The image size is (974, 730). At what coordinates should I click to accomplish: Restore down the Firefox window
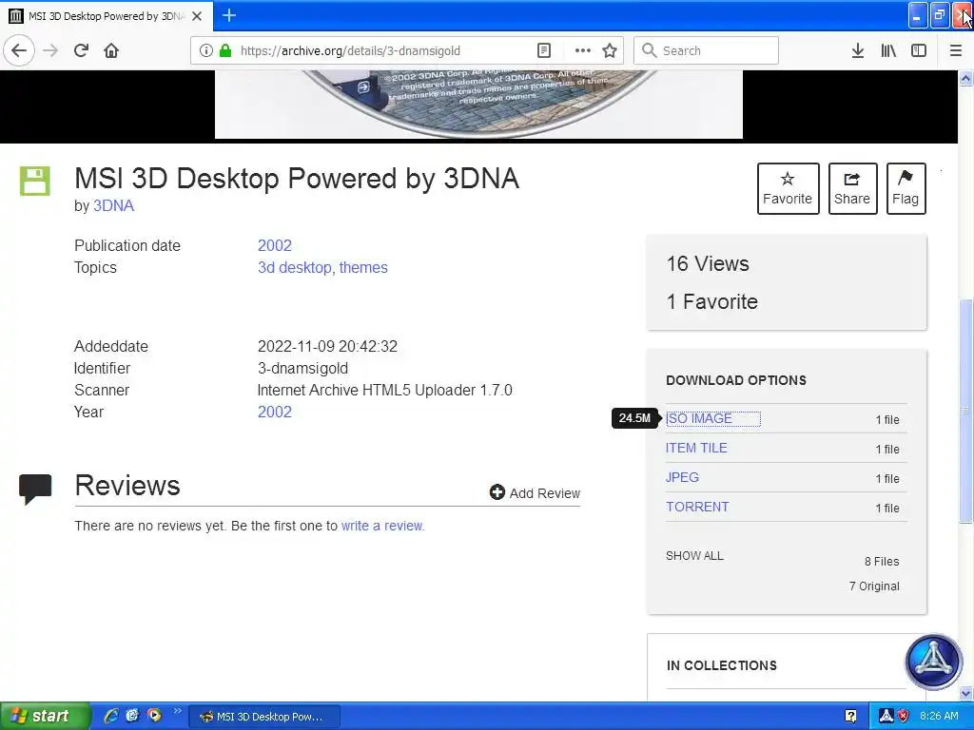940,15
